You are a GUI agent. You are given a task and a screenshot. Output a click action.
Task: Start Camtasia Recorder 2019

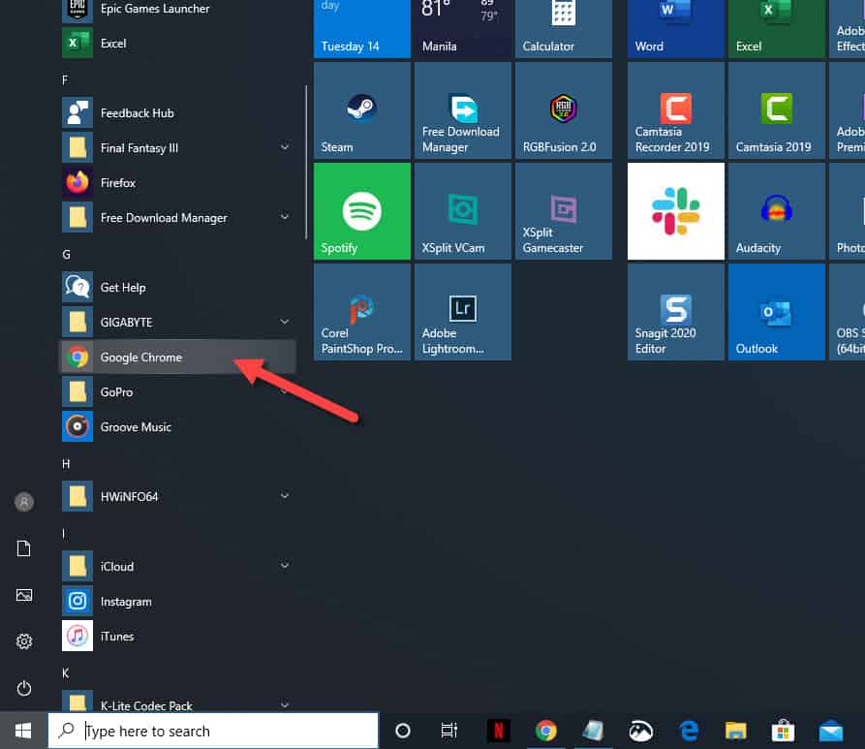[675, 109]
